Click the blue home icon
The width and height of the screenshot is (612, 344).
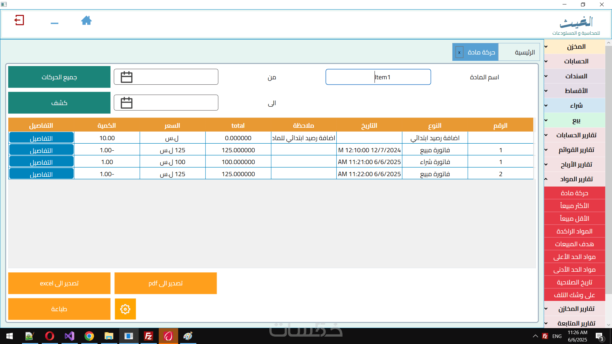click(86, 21)
